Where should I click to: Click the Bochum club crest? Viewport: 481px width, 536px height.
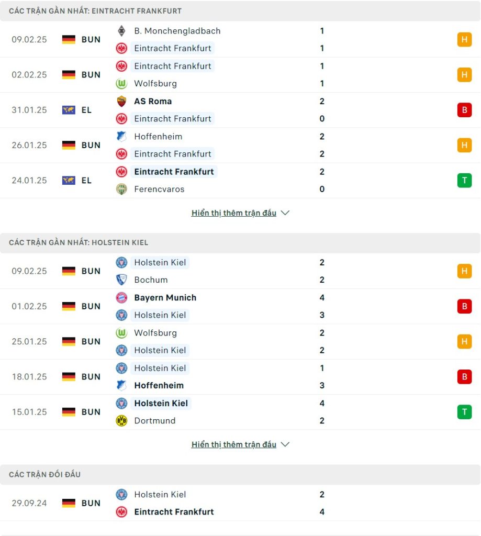coord(121,280)
